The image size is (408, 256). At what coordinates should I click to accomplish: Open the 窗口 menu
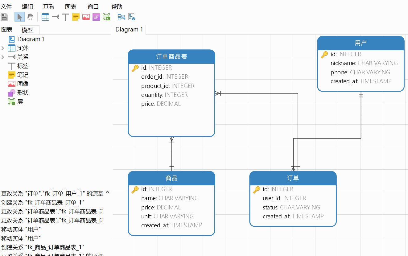(x=93, y=6)
